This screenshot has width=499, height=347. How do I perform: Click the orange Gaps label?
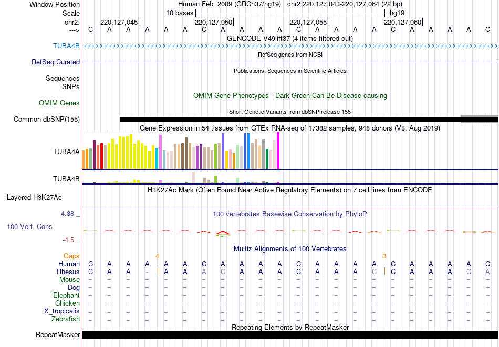click(71, 256)
